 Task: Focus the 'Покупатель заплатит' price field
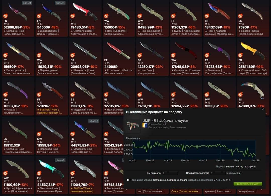point(218,173)
